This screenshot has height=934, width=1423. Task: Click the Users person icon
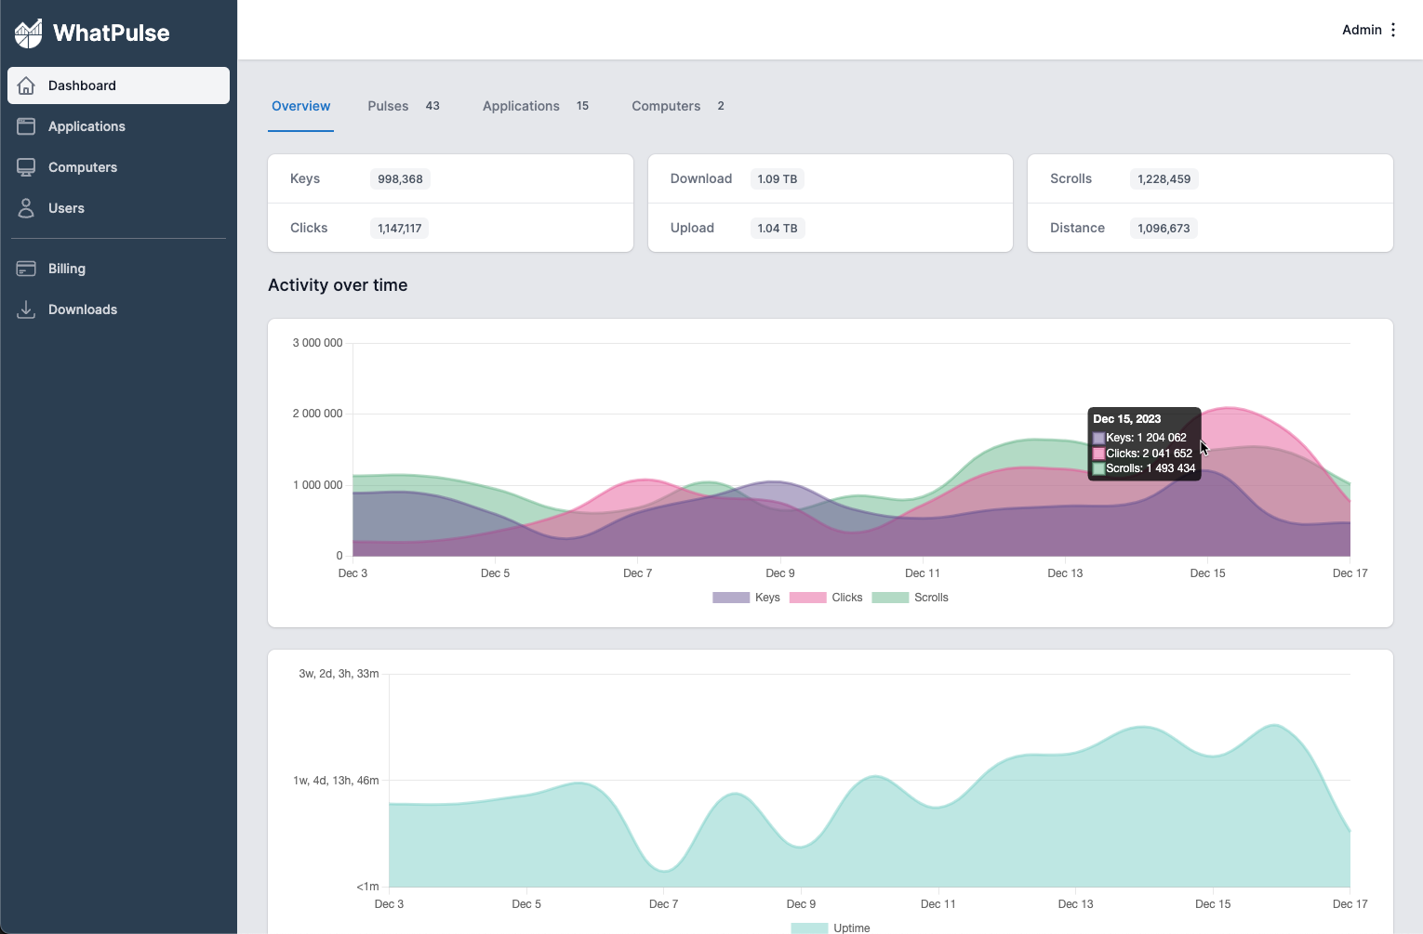pos(26,208)
